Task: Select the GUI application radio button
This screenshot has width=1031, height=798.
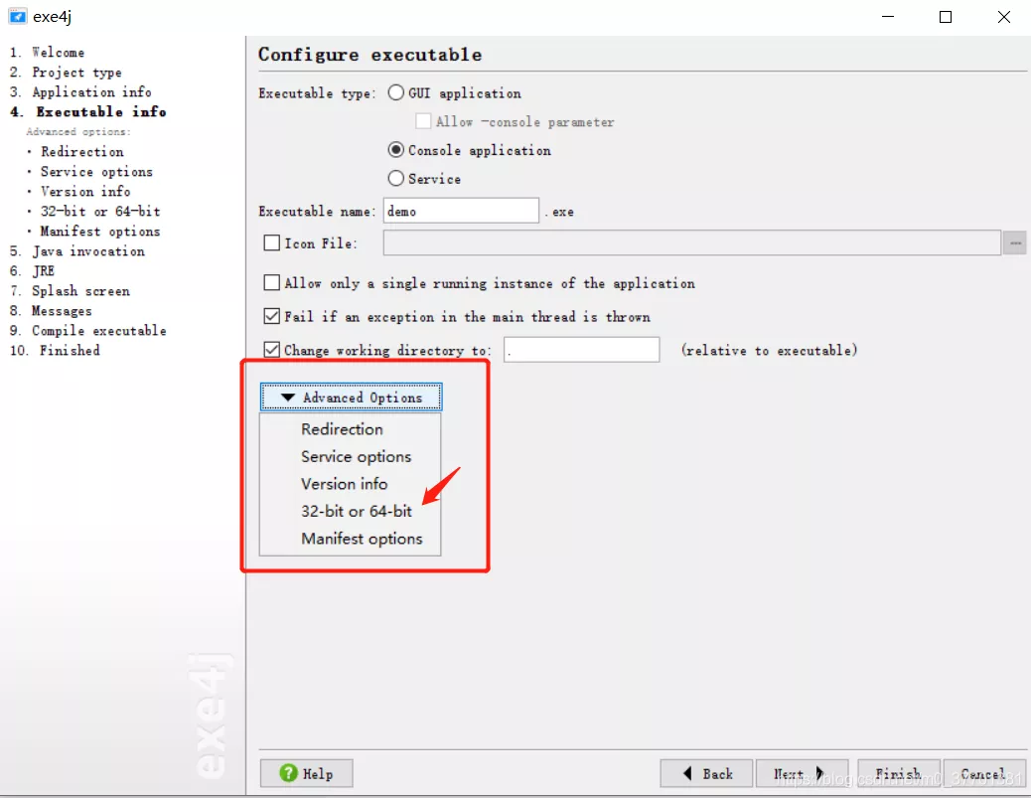Action: (396, 92)
